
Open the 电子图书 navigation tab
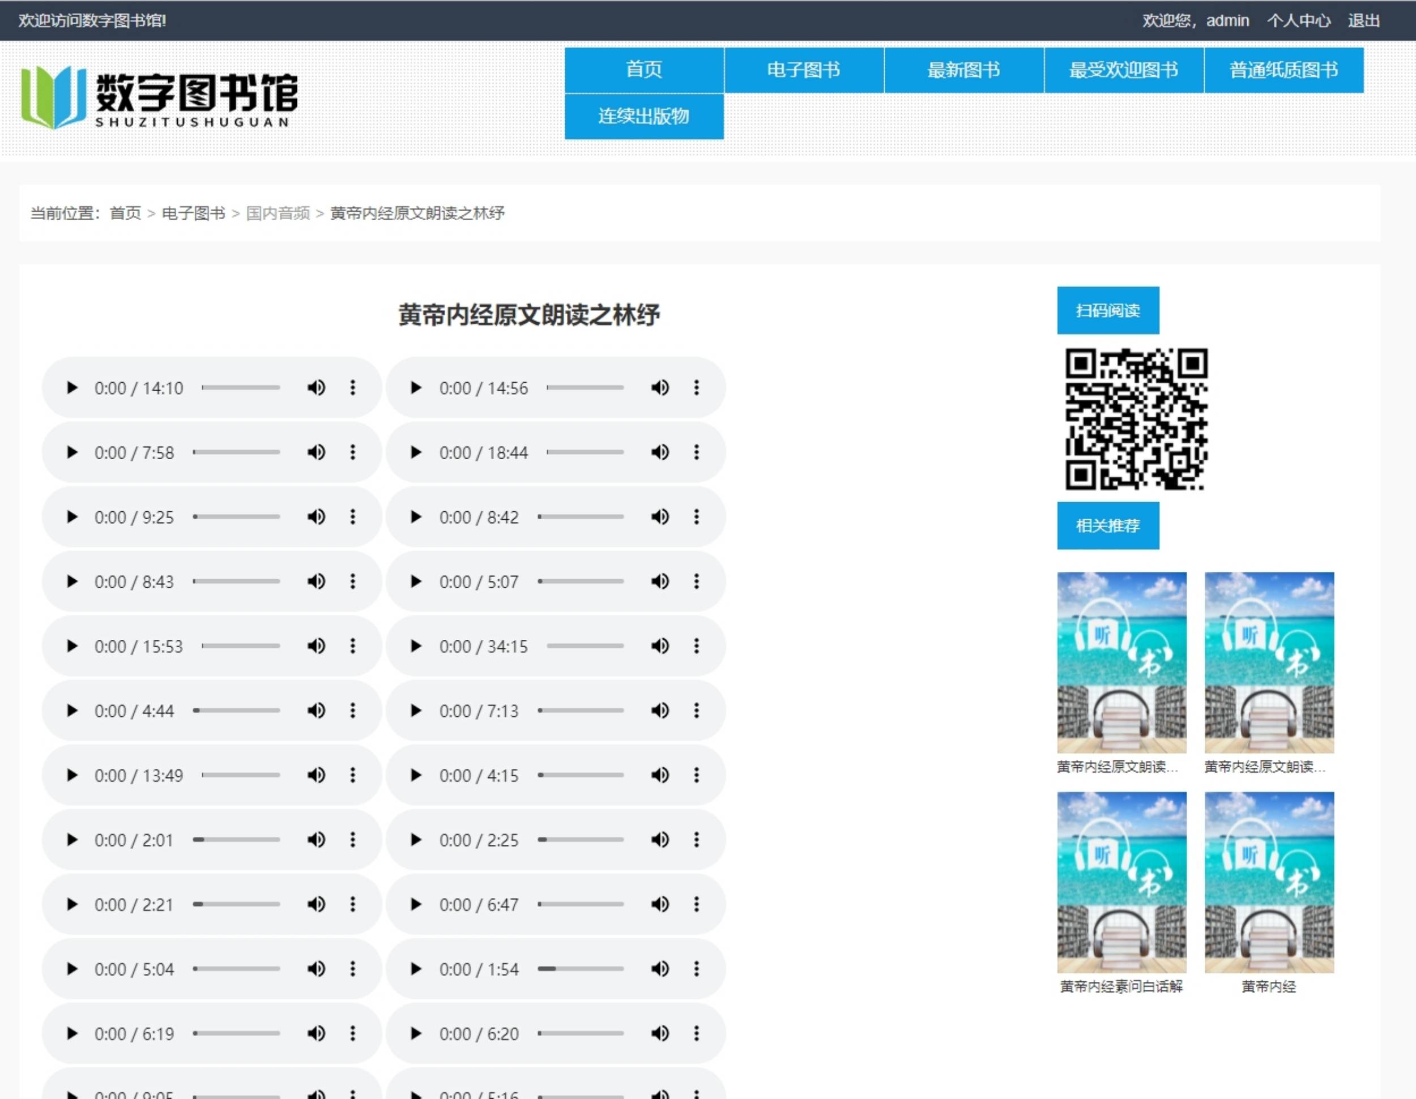click(803, 70)
